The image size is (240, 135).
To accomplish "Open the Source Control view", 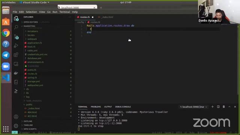I will coord(16,37).
